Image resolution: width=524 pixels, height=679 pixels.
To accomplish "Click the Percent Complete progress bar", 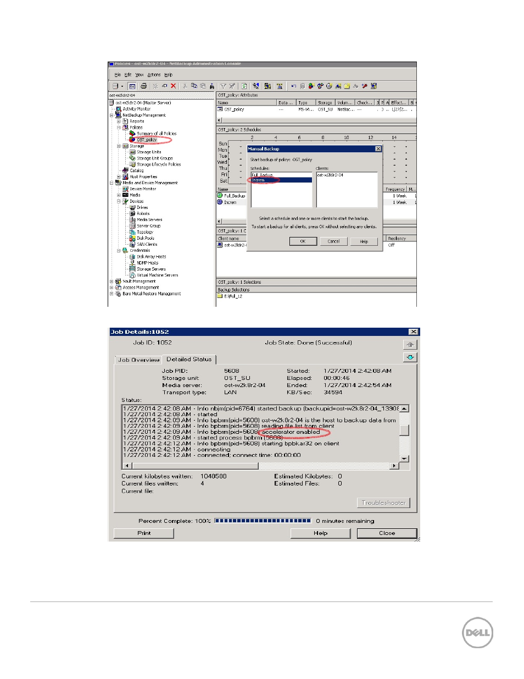I will pos(263,521).
